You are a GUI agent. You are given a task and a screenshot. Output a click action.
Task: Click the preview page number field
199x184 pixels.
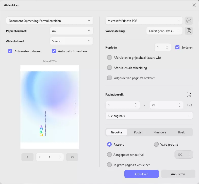tap(50, 157)
